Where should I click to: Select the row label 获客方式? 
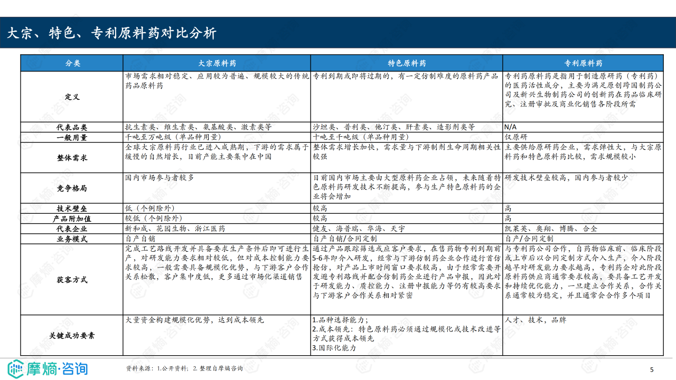click(72, 280)
